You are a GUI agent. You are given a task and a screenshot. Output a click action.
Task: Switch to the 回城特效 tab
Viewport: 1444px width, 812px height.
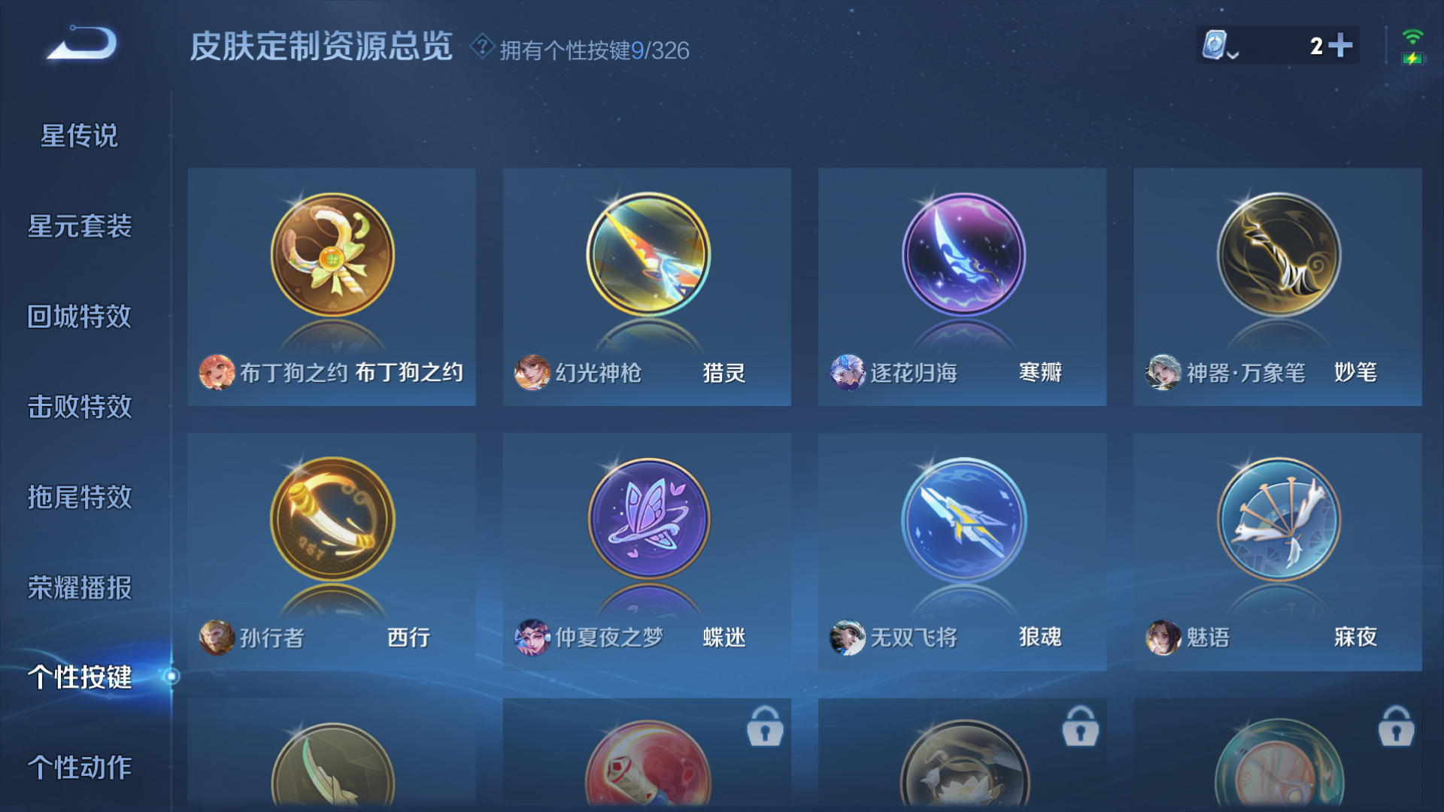79,317
